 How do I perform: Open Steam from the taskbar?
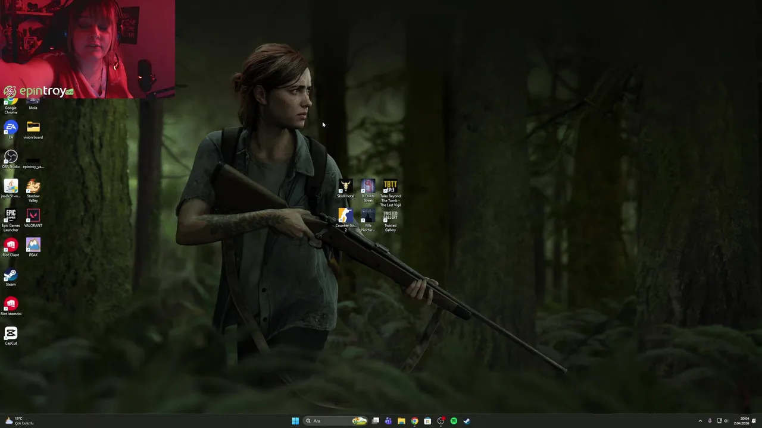[467, 421]
